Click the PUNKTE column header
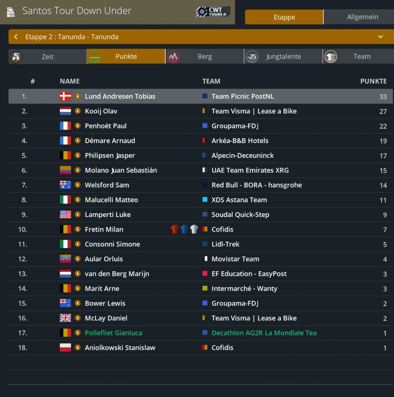 click(x=373, y=81)
